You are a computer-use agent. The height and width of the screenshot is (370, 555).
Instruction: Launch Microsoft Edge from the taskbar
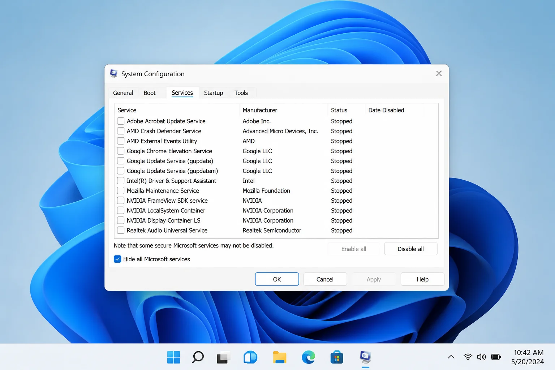tap(308, 357)
